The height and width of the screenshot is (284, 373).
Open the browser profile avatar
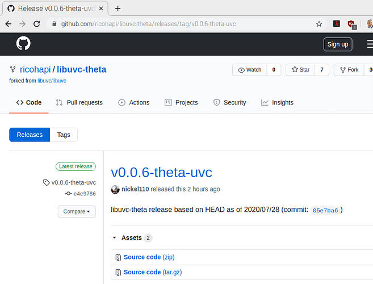tap(370, 24)
